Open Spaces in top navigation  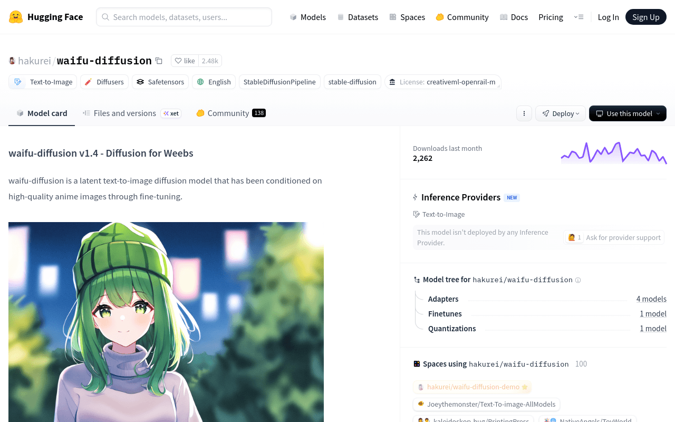(x=407, y=17)
